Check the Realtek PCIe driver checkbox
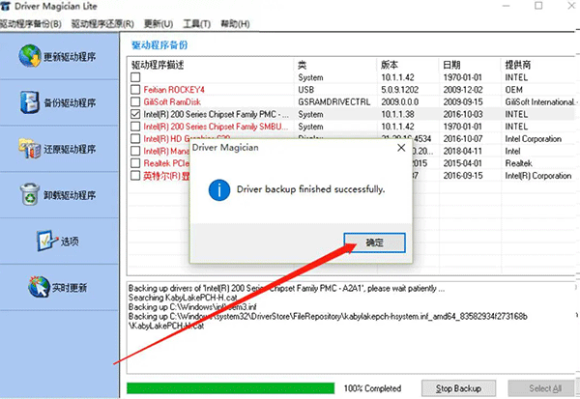Viewport: 580px width, 399px height. (x=135, y=163)
